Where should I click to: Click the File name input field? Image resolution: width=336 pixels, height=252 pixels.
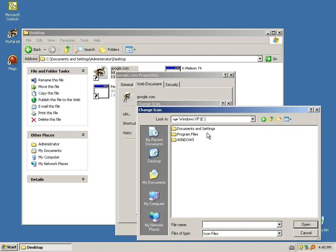point(240,224)
